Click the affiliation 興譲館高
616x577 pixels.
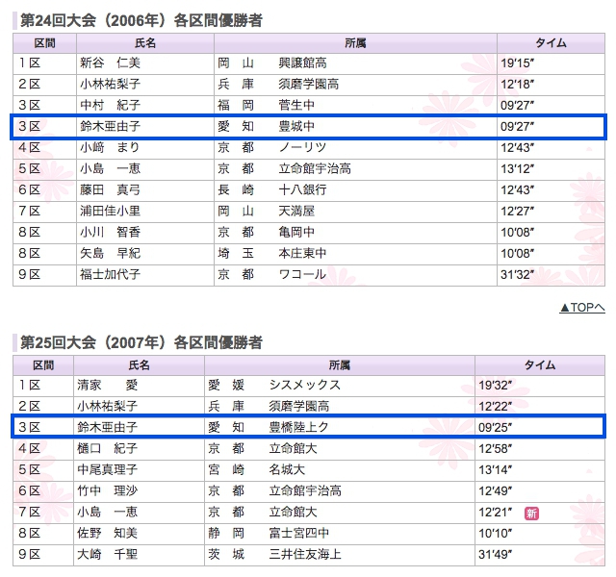tap(302, 63)
